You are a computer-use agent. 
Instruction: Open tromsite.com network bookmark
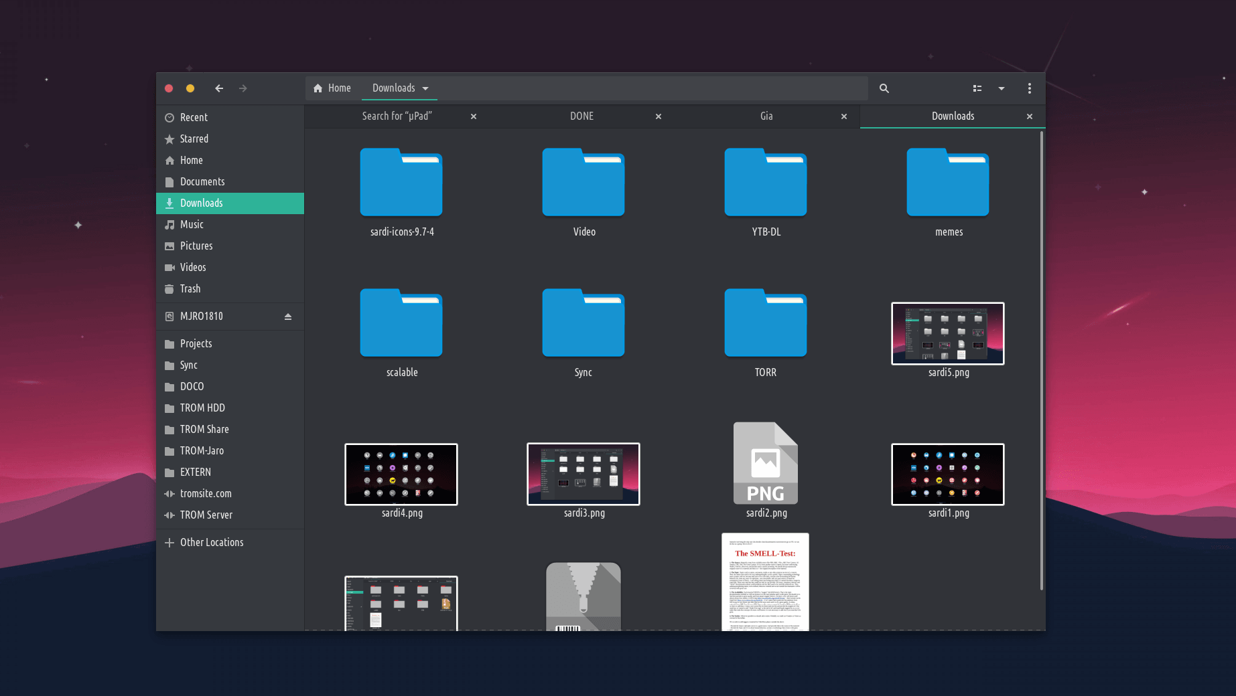tap(206, 493)
